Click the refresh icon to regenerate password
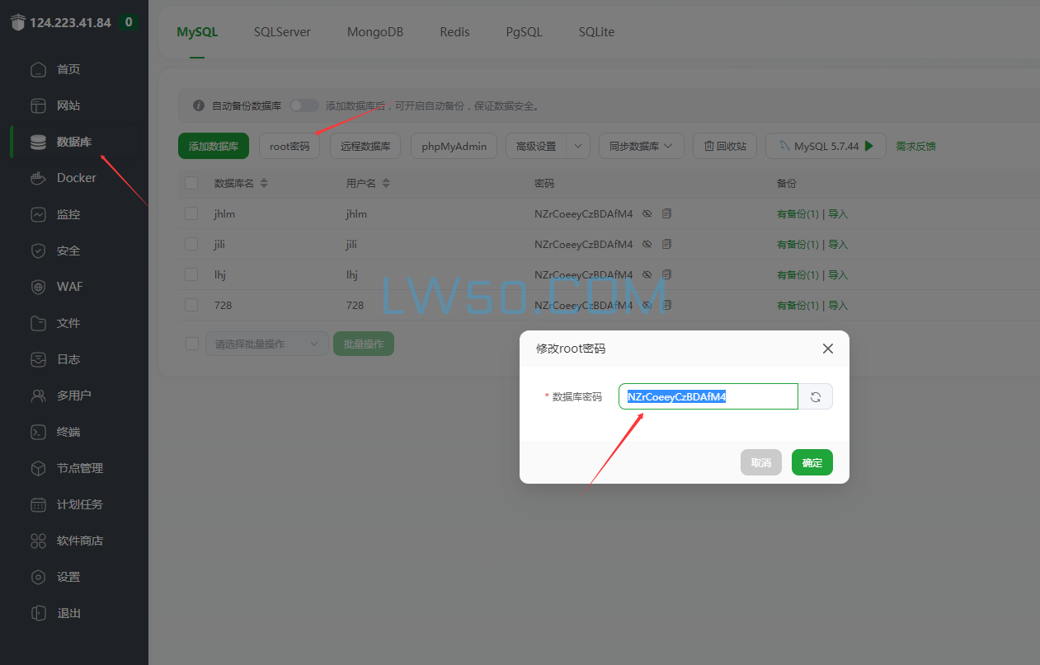1040x665 pixels. pyautogui.click(x=815, y=396)
